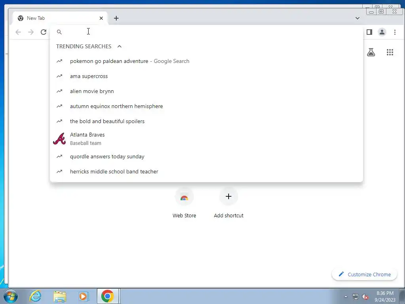Click the Atlanta Braves logo icon
This screenshot has height=304, width=405.
(59, 139)
